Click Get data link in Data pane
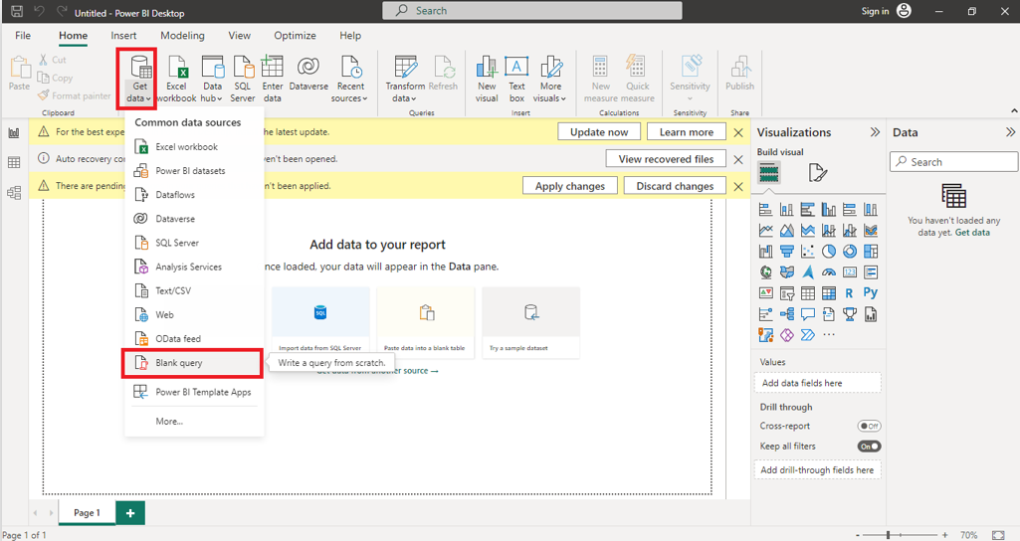The width and height of the screenshot is (1020, 541). (972, 232)
